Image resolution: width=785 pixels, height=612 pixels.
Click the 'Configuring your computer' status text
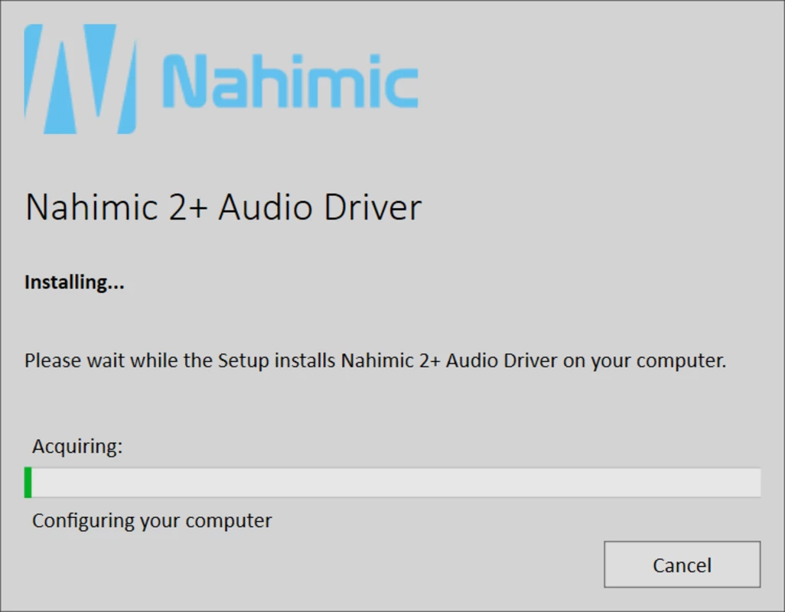pos(151,521)
